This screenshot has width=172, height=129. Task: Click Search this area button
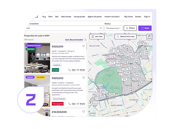(126, 36)
